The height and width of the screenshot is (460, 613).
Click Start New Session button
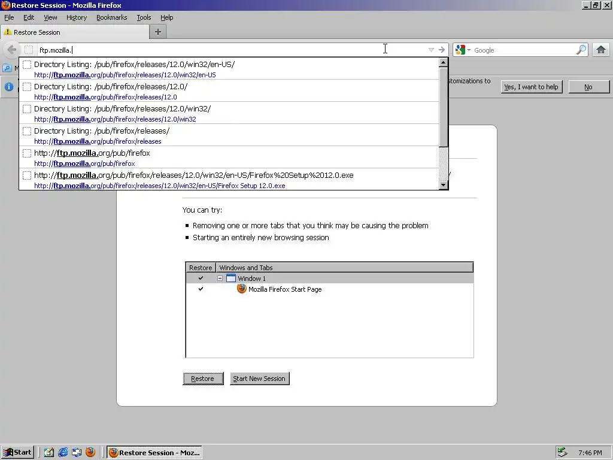259,379
